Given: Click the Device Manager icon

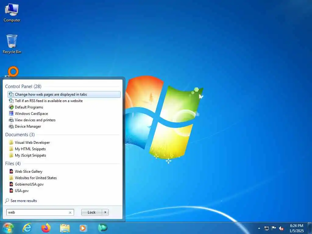Looking at the screenshot, I should [11, 126].
